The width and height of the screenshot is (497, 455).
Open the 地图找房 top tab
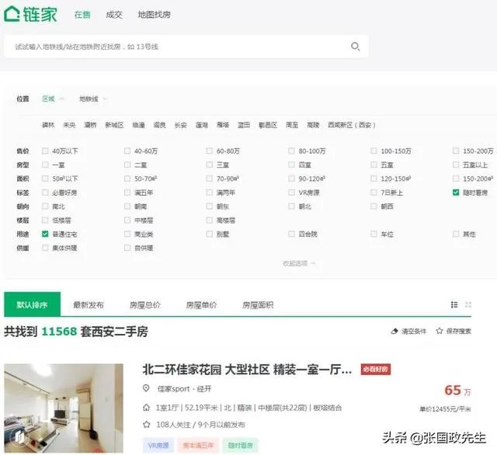click(x=154, y=15)
